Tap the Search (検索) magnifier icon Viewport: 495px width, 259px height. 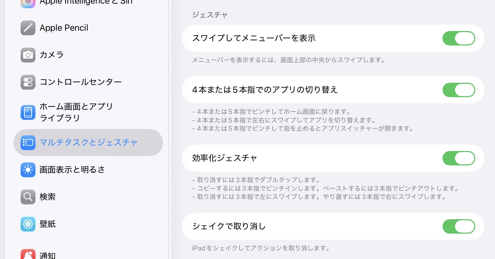[x=28, y=197]
